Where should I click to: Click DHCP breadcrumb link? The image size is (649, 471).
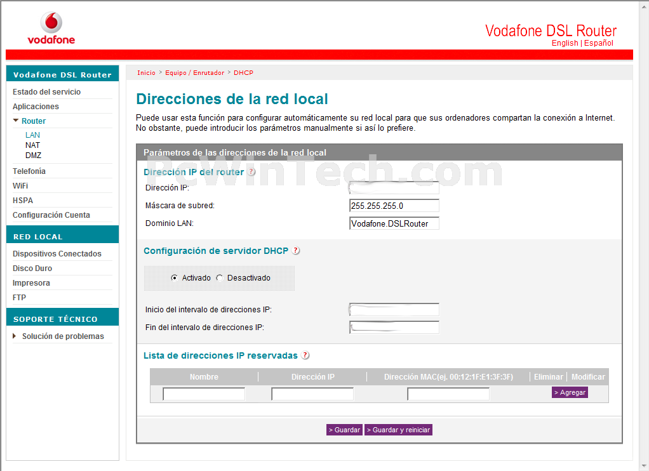tap(243, 72)
